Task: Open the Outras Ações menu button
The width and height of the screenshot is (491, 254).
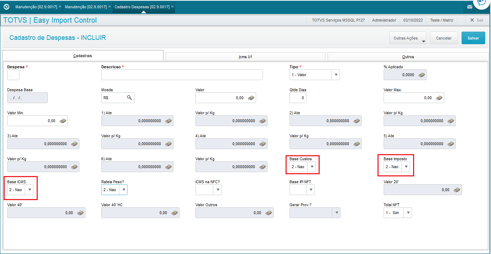Action: point(407,38)
